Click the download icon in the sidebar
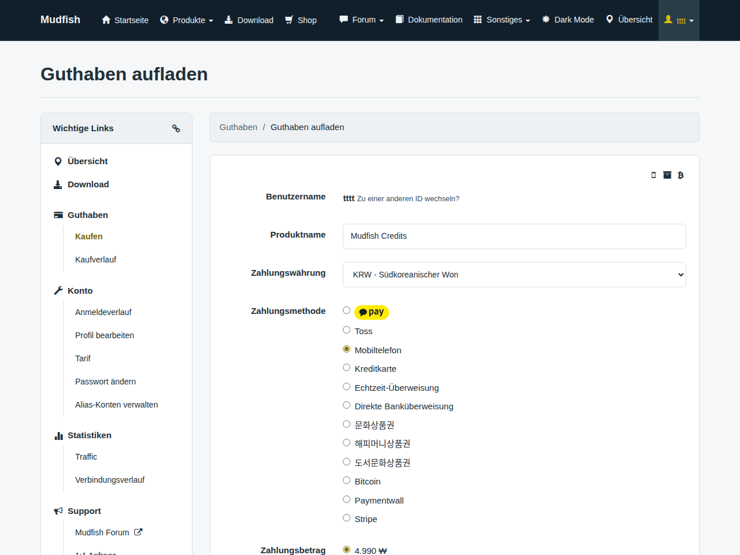This screenshot has width=740, height=555. pyautogui.click(x=58, y=184)
